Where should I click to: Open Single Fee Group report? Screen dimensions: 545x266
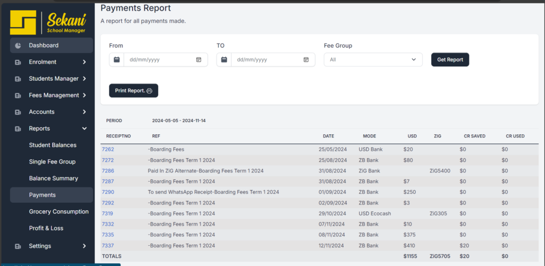(52, 161)
